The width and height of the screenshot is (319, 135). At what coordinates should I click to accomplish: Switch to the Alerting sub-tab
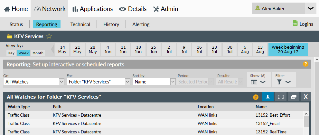click(x=141, y=24)
